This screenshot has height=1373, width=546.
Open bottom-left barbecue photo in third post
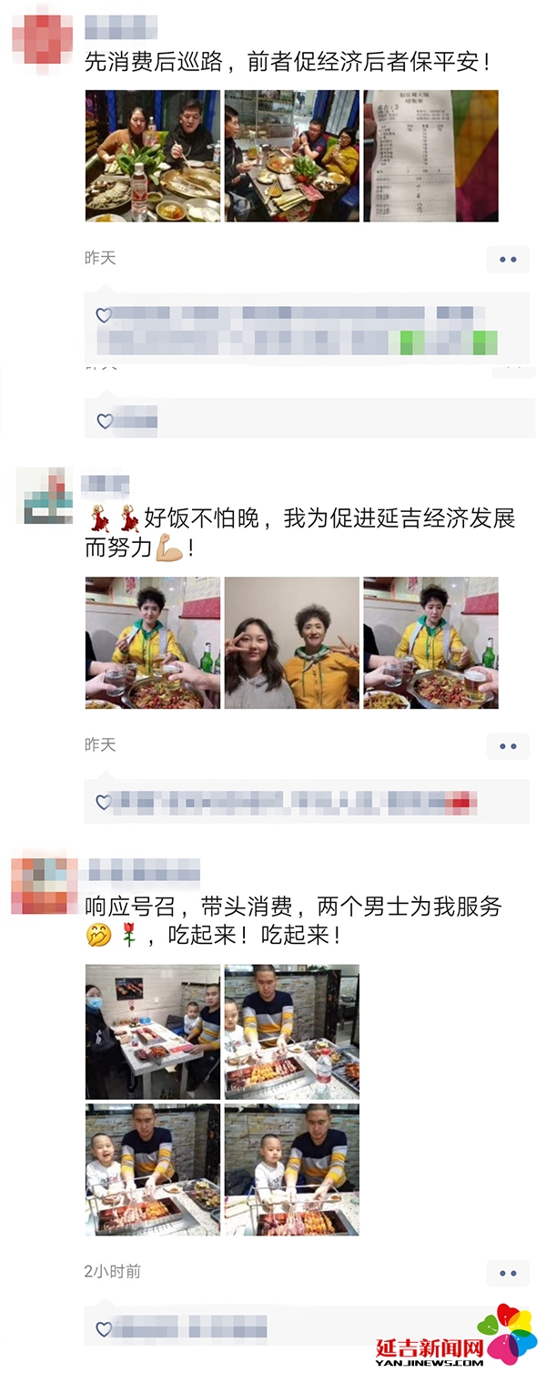pos(153,1170)
